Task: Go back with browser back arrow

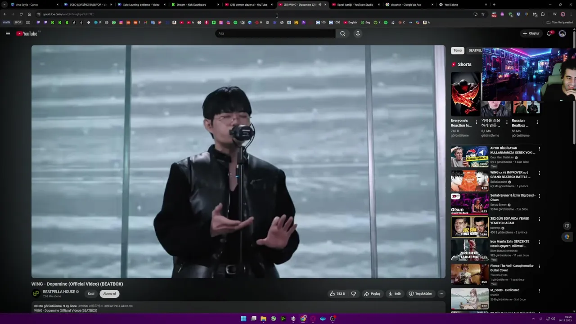Action: [x=5, y=14]
